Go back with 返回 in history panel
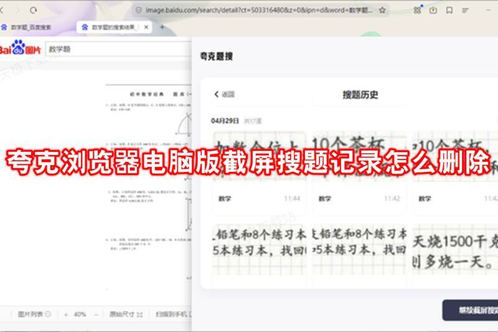Screen dimensions: 498x332 (224, 94)
